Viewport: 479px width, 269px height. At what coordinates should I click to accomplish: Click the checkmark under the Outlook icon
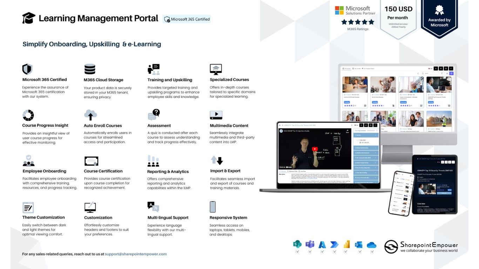[x=359, y=251]
